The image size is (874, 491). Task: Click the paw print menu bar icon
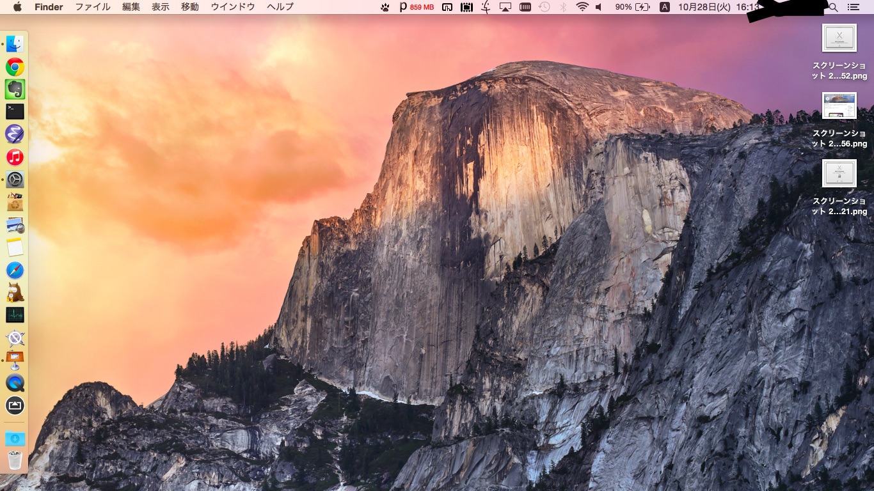point(385,7)
